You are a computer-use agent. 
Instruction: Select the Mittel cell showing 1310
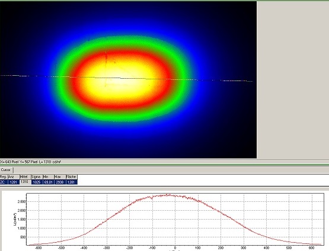[x=25, y=182]
